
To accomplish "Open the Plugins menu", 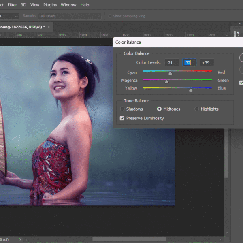I will click(50, 5).
